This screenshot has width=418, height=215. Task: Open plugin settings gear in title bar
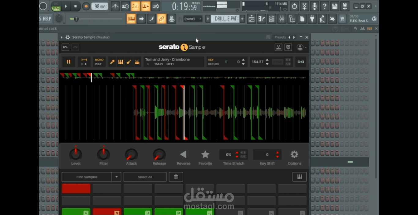(x=68, y=37)
